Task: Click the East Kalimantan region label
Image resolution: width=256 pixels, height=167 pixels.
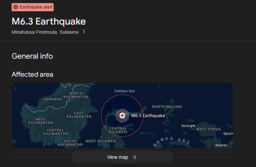Action: click(x=79, y=115)
